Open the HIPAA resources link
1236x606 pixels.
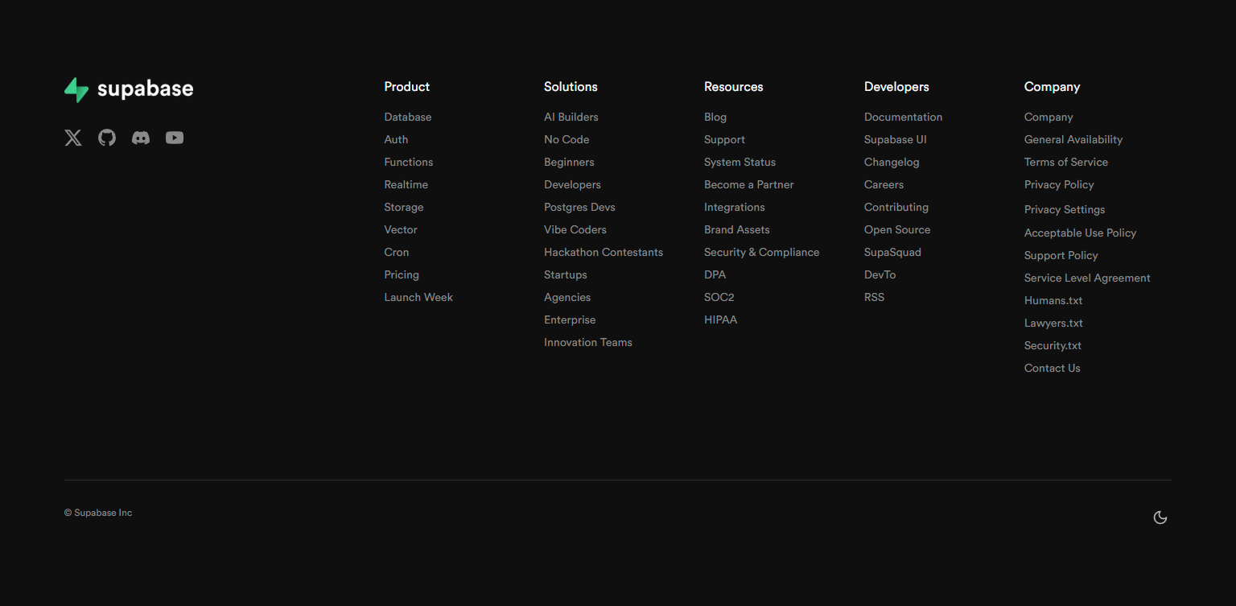(720, 319)
